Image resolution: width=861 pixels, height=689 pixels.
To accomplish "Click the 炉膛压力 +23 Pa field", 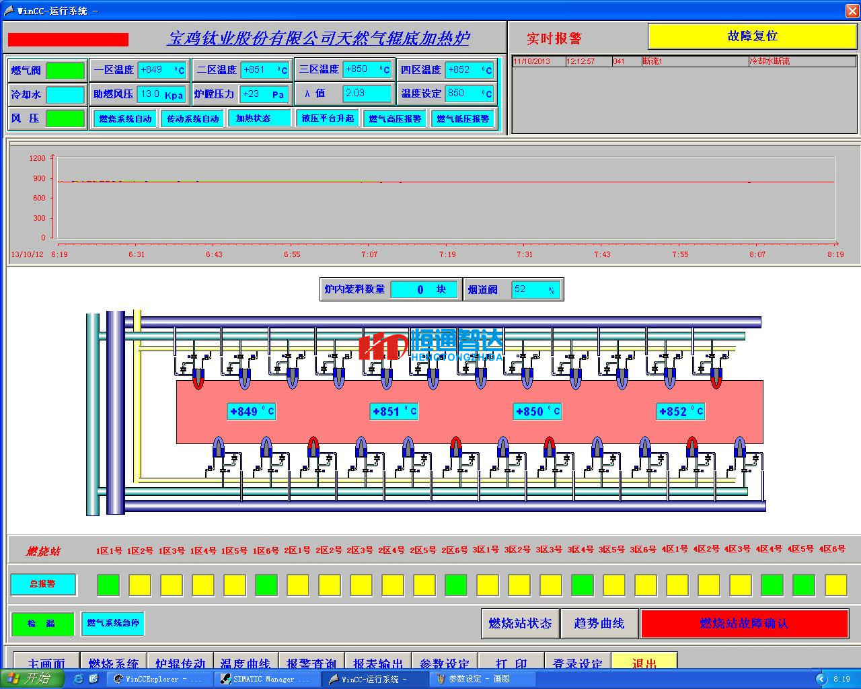I will point(264,94).
